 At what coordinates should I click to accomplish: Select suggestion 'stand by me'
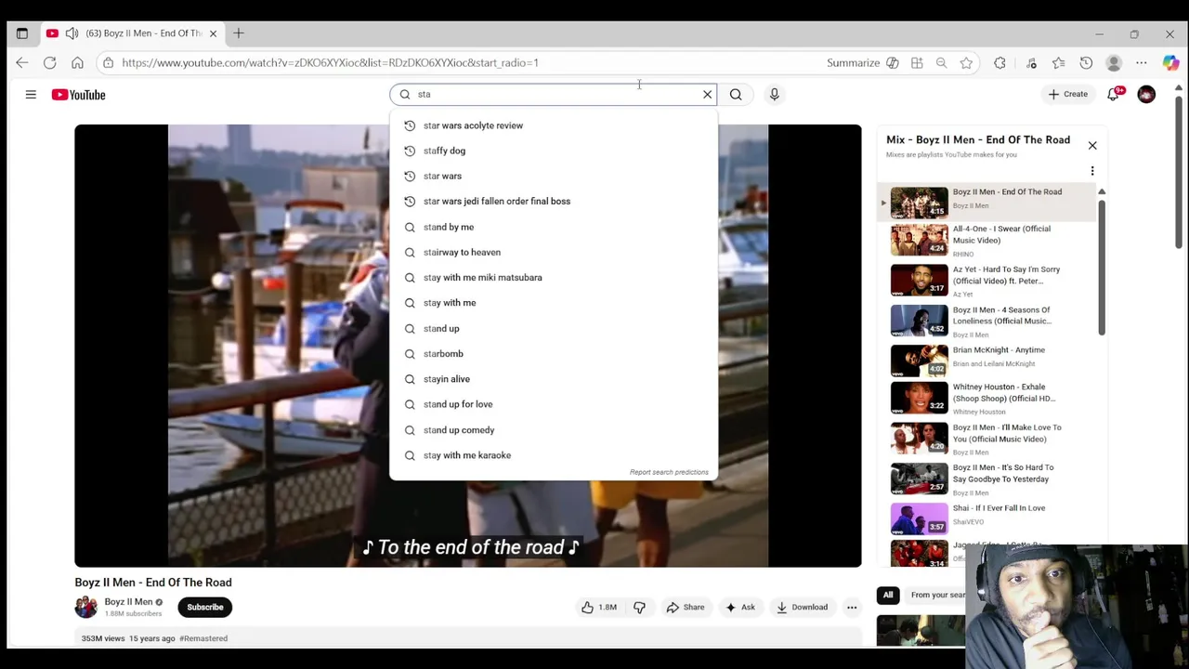click(554, 227)
